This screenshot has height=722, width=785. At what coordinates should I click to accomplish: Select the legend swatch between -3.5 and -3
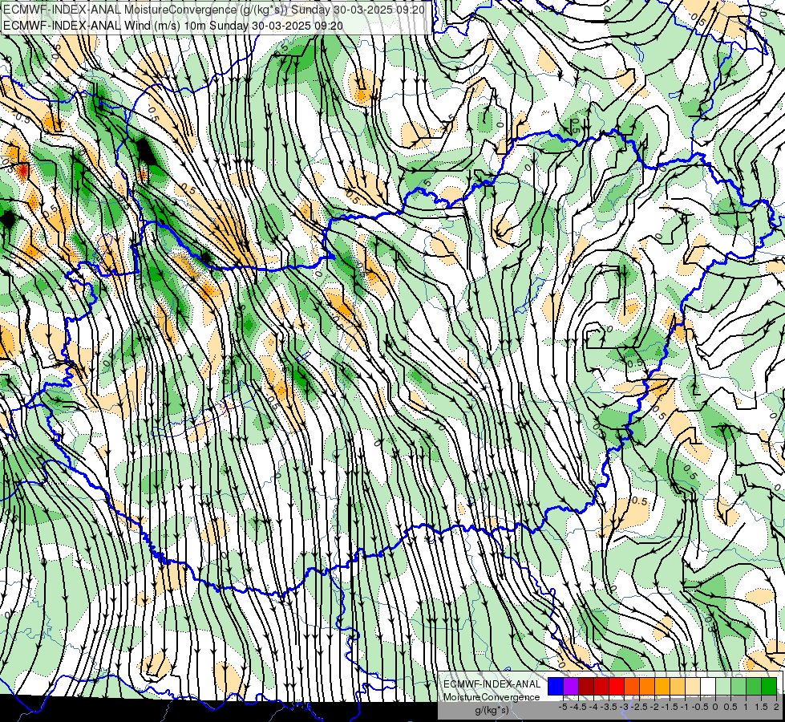(617, 687)
